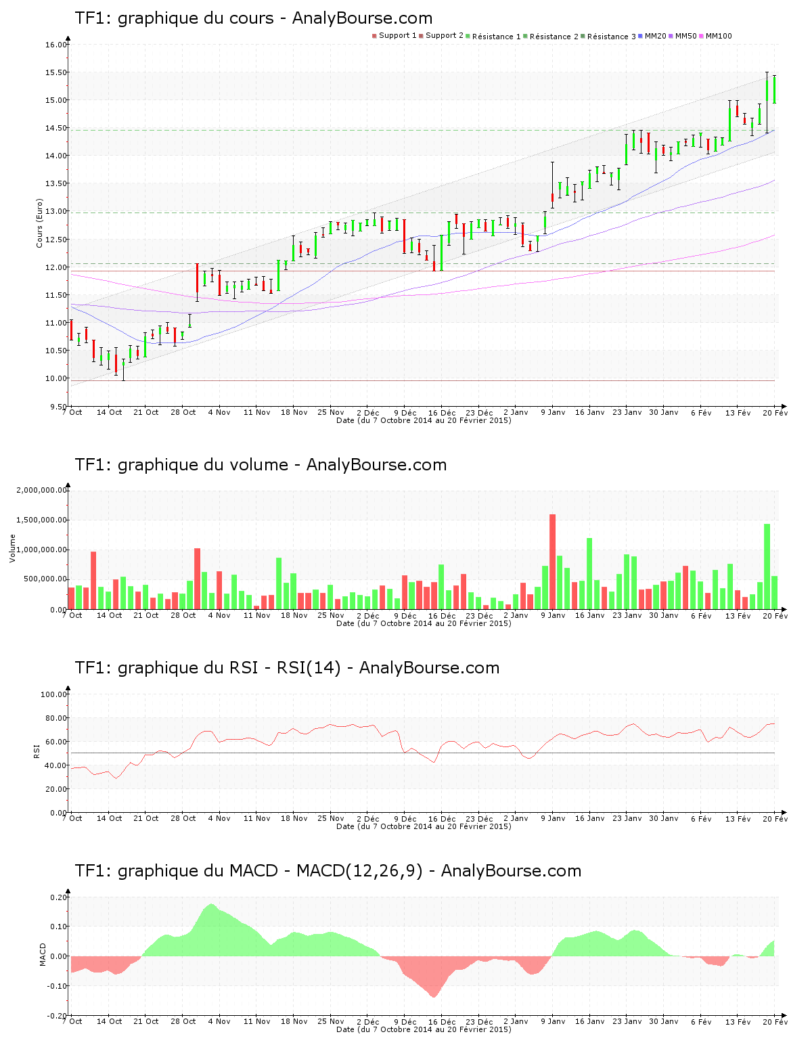
Task: Click the 'MACD' vertical axis label
Action: point(43,954)
